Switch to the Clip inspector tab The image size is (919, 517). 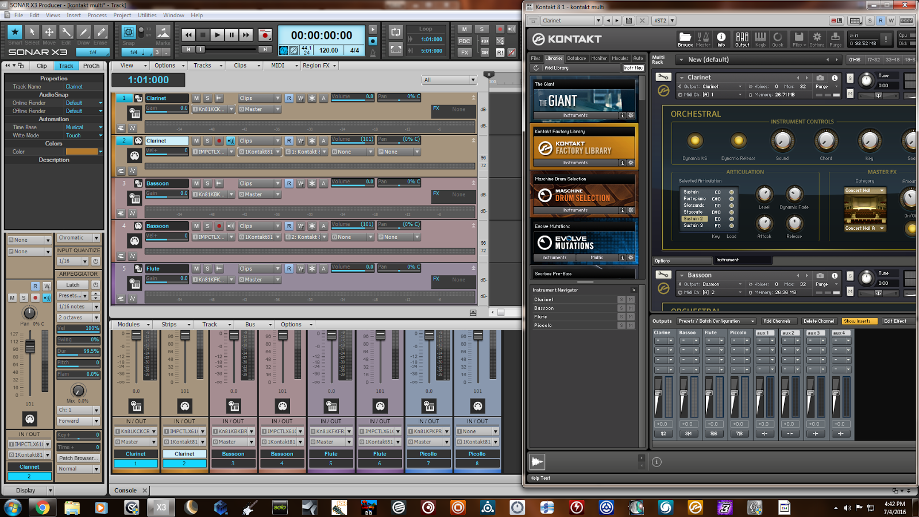coord(42,66)
